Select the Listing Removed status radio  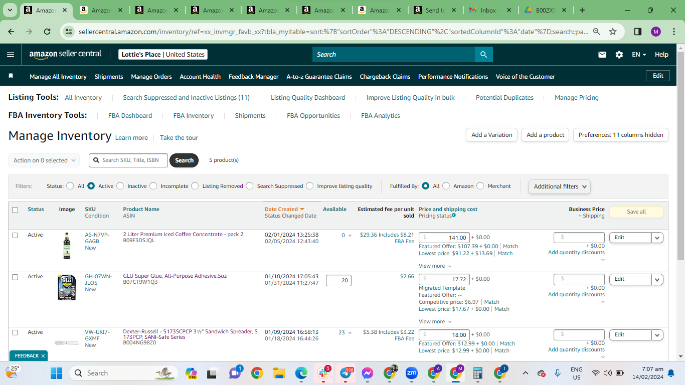pos(195,186)
